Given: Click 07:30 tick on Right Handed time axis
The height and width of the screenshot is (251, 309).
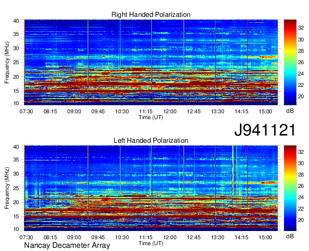Looking at the screenshot, I should coord(26,111).
